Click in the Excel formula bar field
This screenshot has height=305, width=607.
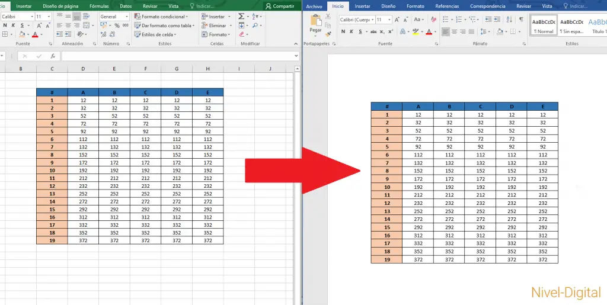click(178, 56)
